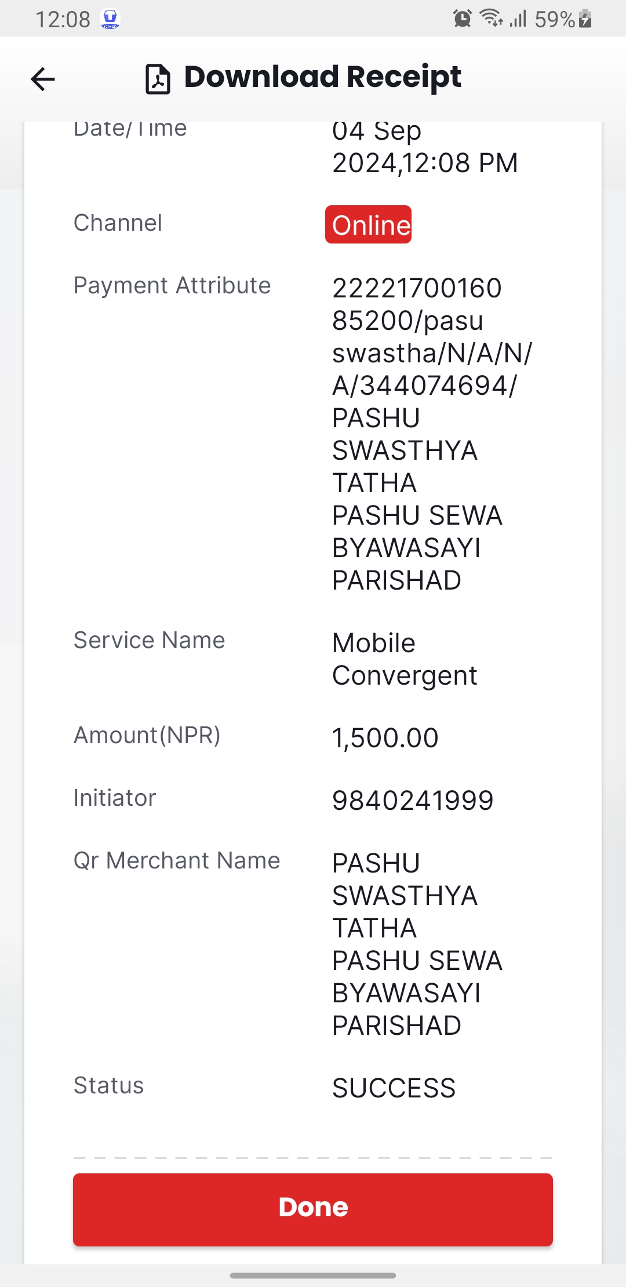Viewport: 626px width, 1287px height.
Task: Tap the Done button
Action: 313,1209
